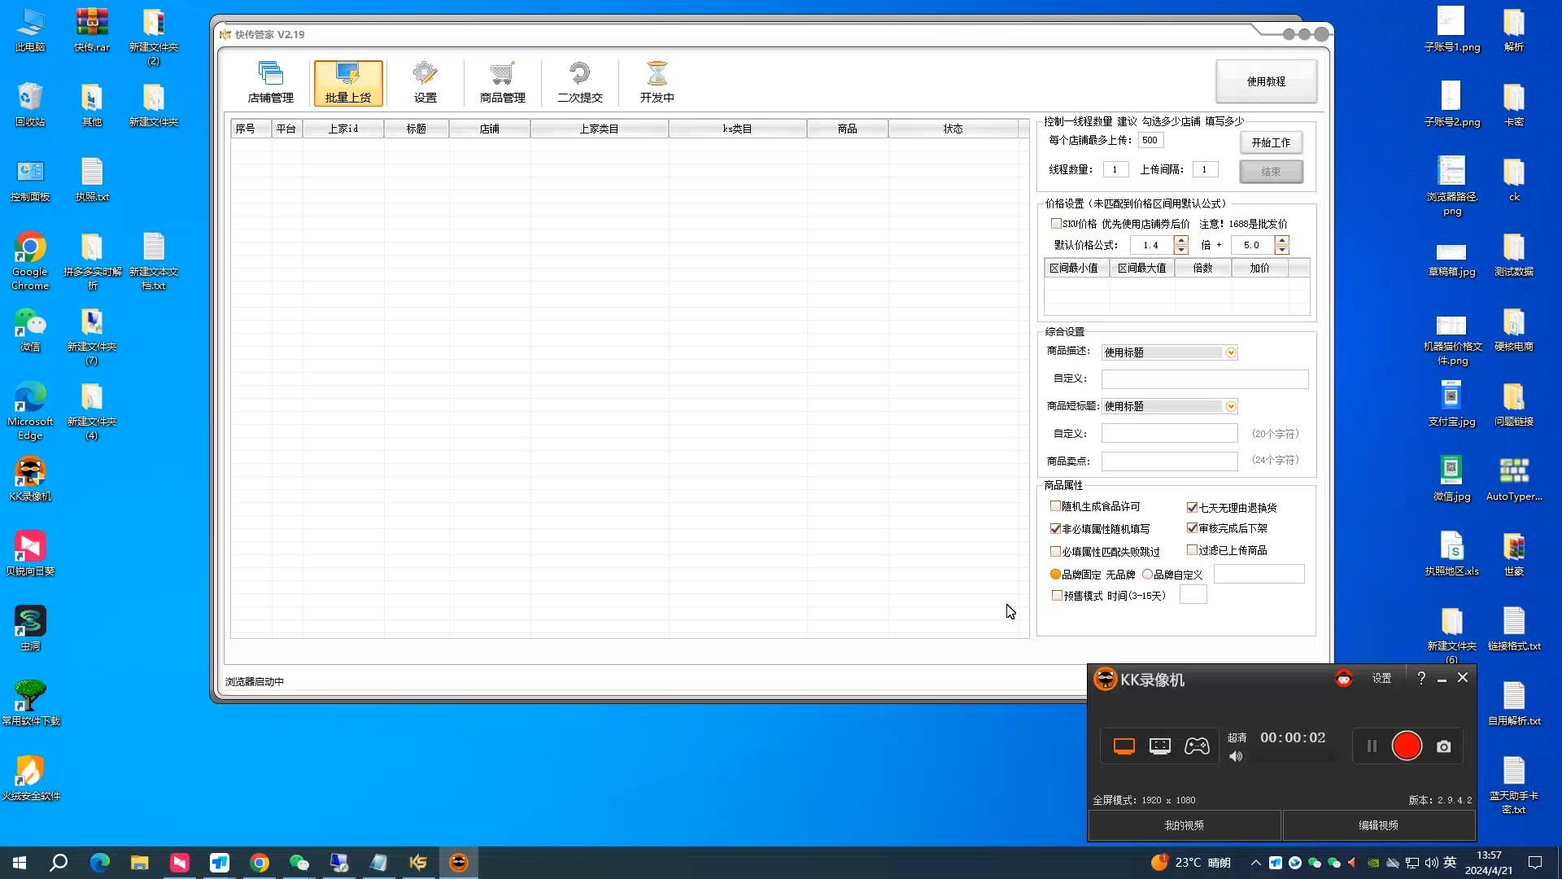Image resolution: width=1562 pixels, height=879 pixels.
Task: Select the 品牌自定义 radio button
Action: coord(1147,575)
